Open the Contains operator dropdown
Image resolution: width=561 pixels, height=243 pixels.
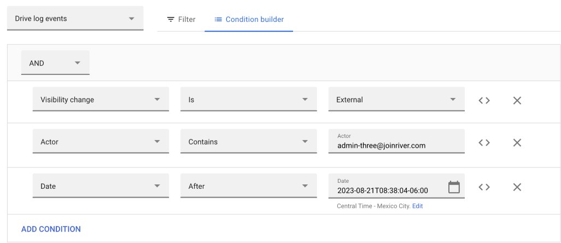pyautogui.click(x=249, y=142)
